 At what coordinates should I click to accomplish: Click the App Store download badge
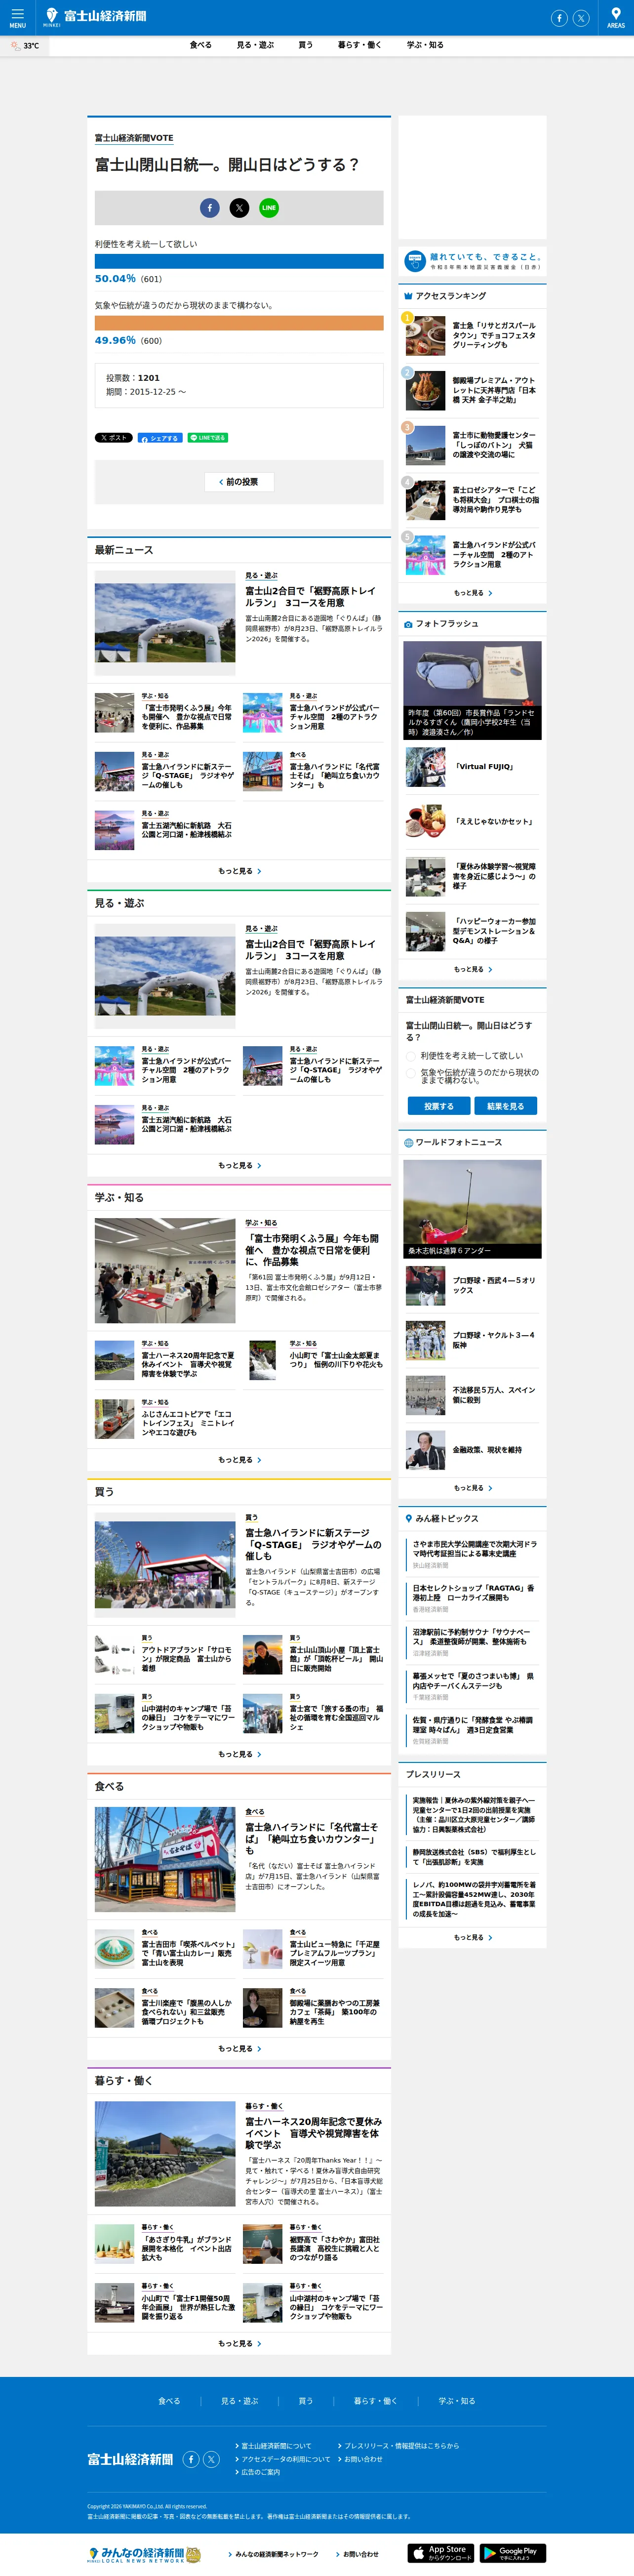tap(441, 2553)
